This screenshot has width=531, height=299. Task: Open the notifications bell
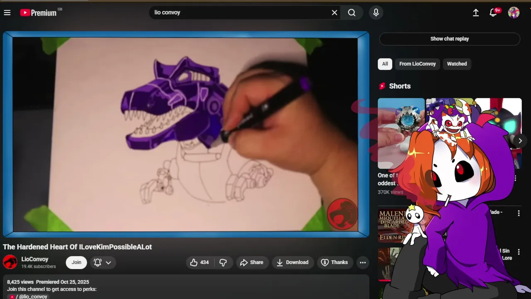493,12
